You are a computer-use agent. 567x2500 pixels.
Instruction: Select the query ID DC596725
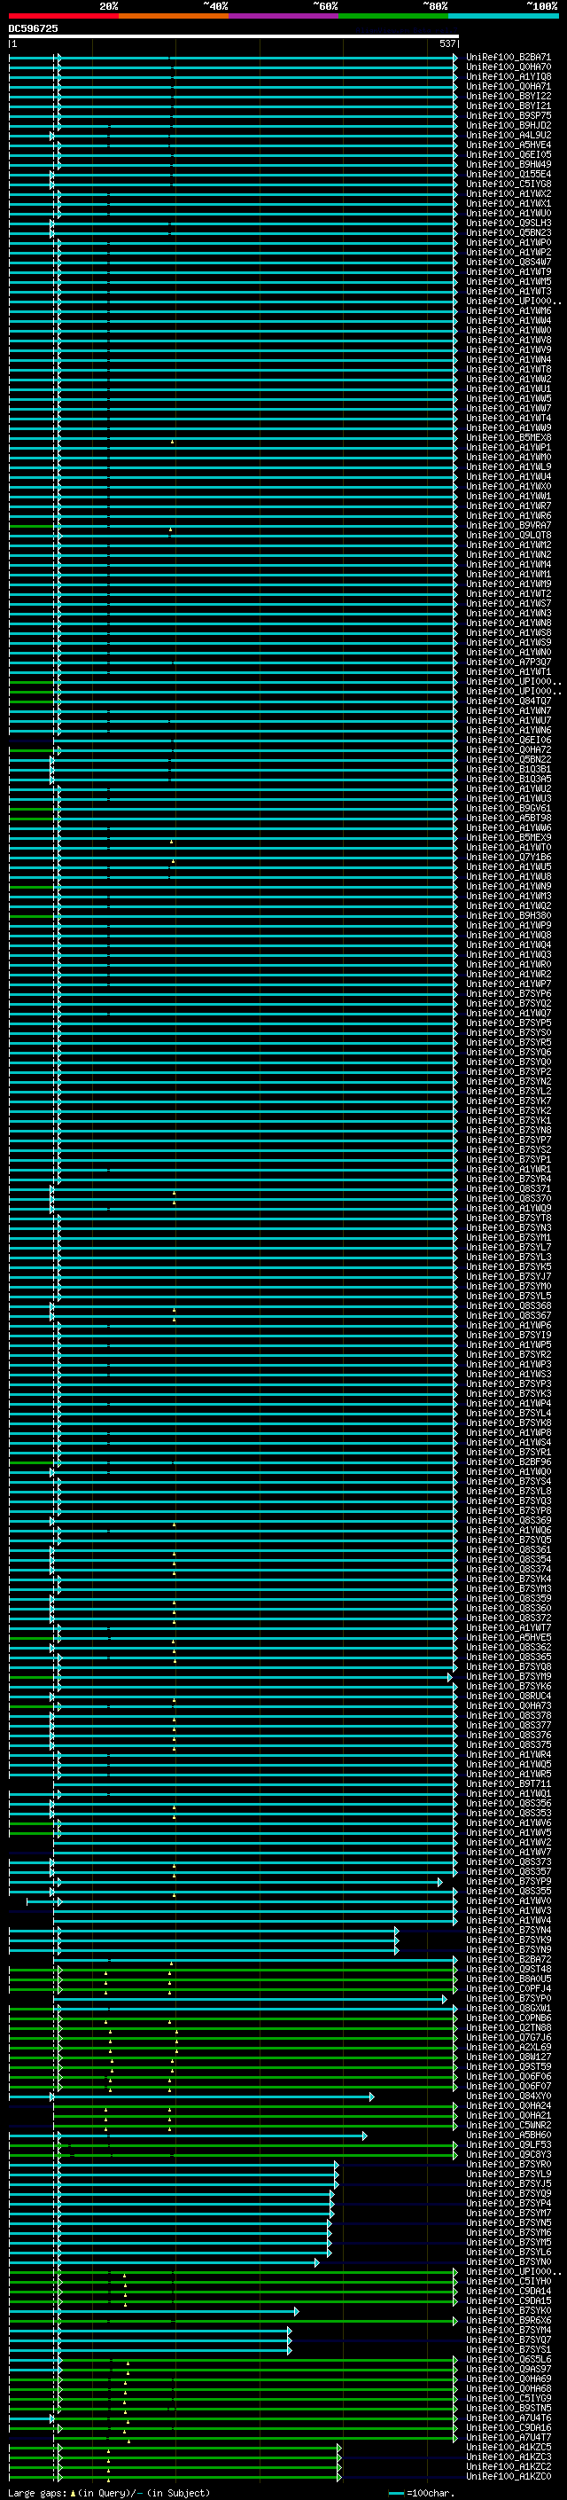pos(33,29)
